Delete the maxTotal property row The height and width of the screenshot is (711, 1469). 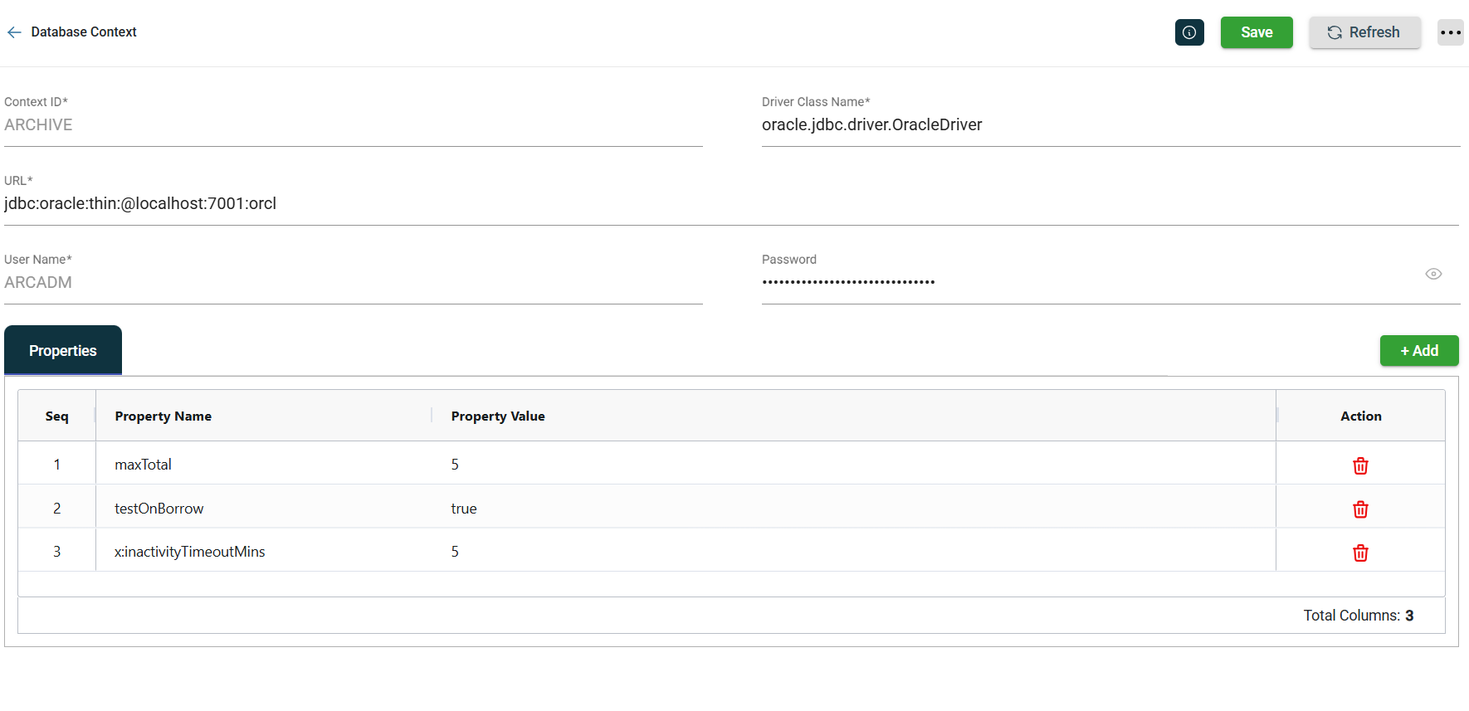[x=1360, y=465]
